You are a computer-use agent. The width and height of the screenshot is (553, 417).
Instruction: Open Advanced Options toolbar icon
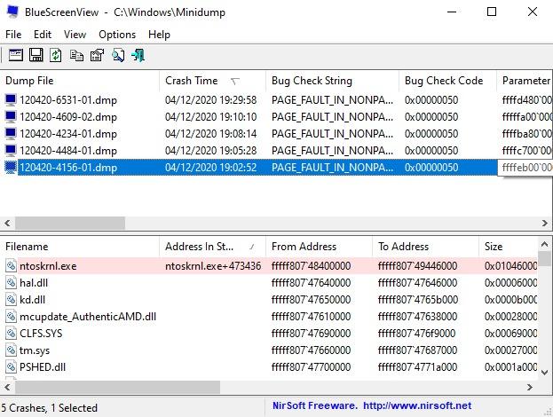[x=16, y=55]
